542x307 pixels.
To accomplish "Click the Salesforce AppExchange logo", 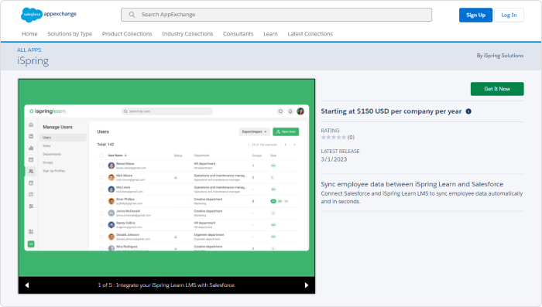I will pos(49,15).
